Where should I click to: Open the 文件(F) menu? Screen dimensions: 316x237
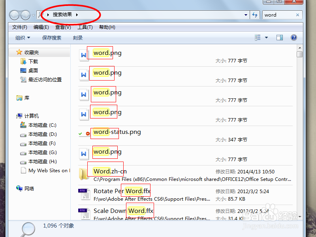(19, 27)
